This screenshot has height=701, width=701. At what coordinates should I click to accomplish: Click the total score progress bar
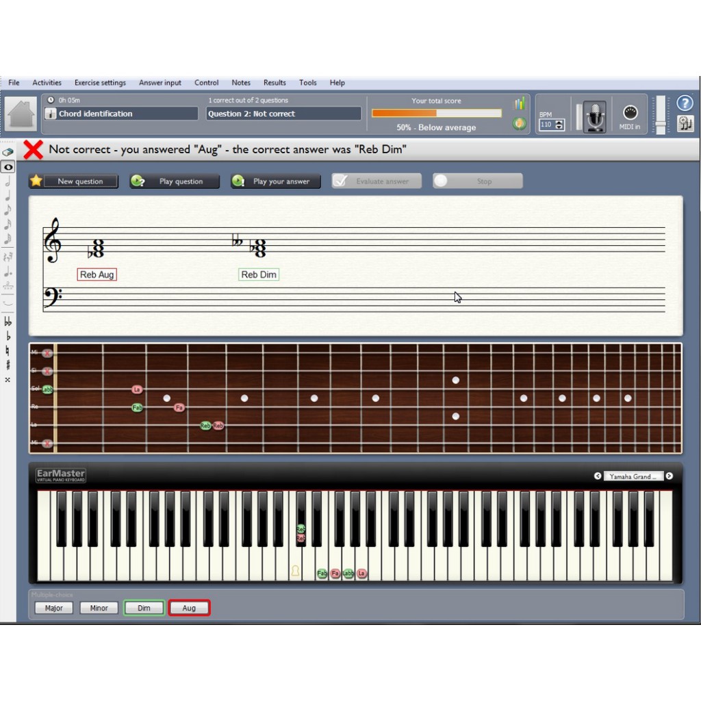pos(436,114)
